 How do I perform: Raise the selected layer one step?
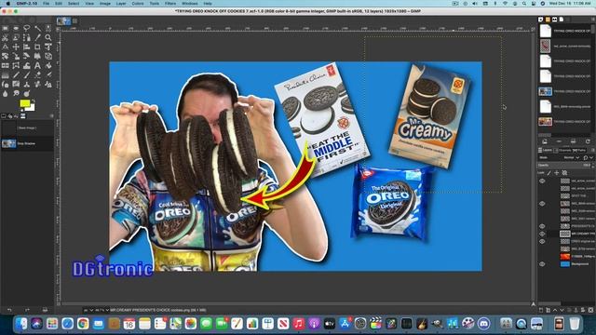(555, 310)
